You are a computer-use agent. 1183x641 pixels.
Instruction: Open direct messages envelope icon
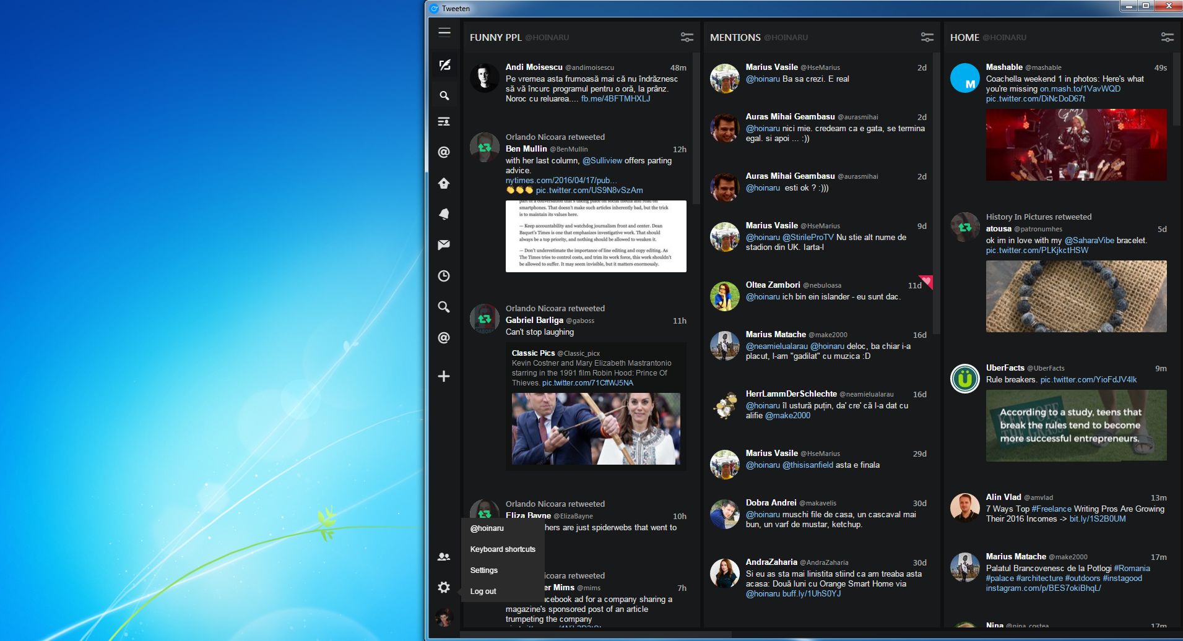pos(444,245)
